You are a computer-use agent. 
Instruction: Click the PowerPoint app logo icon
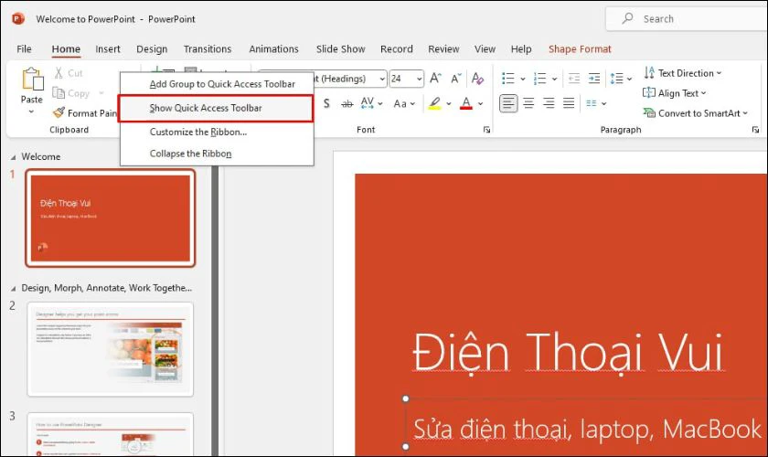pos(18,19)
